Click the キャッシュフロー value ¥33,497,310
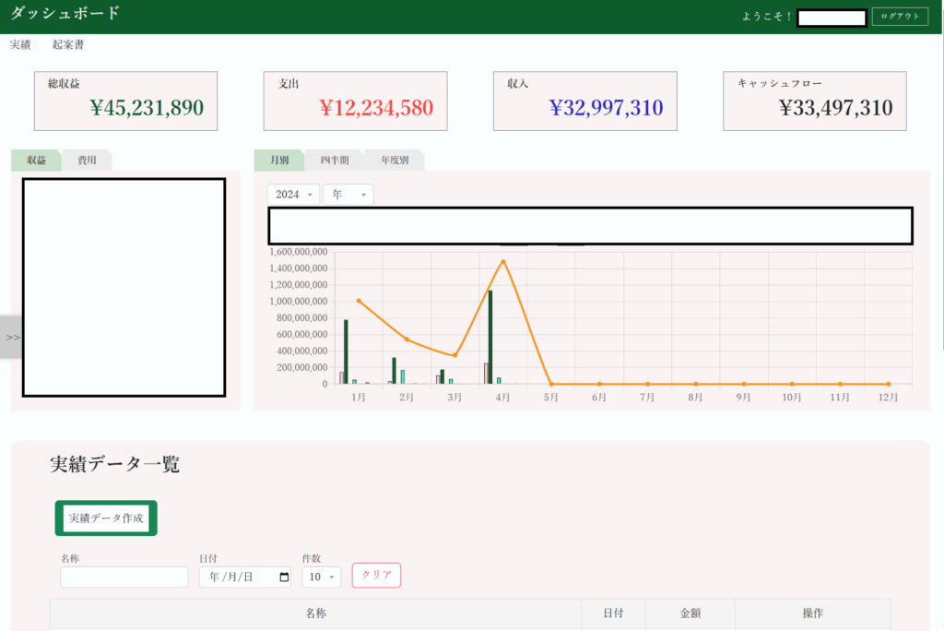This screenshot has width=944, height=631. (x=835, y=108)
